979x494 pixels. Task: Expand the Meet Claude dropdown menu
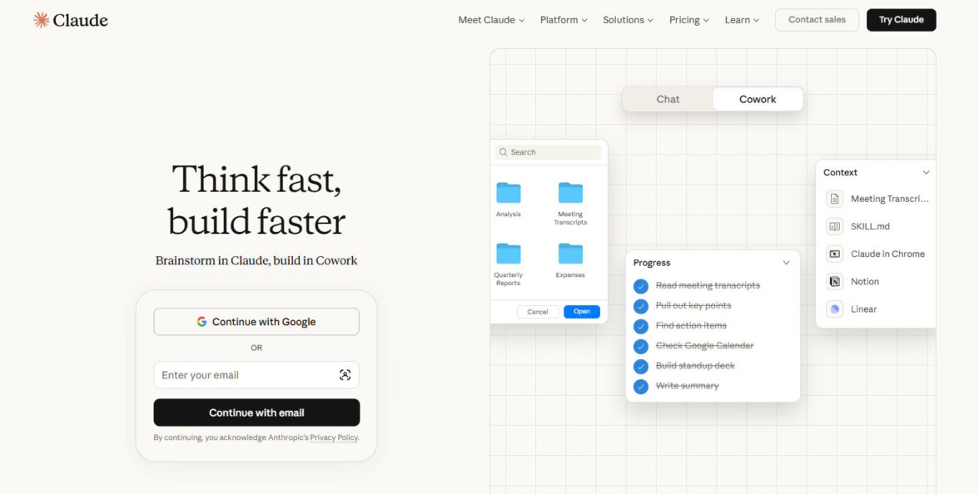(x=491, y=20)
